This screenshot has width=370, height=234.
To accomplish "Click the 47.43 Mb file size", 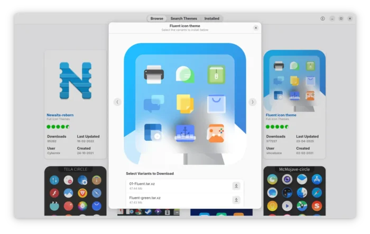I will pos(136,202).
